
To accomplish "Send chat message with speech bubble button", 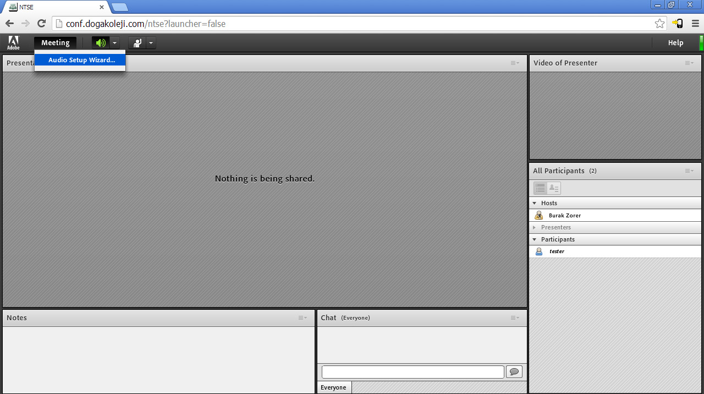I will point(514,372).
